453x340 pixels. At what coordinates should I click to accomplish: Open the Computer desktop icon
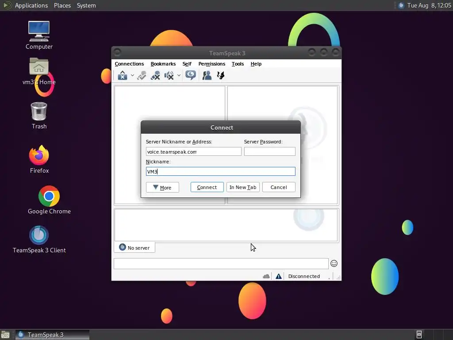39,35
